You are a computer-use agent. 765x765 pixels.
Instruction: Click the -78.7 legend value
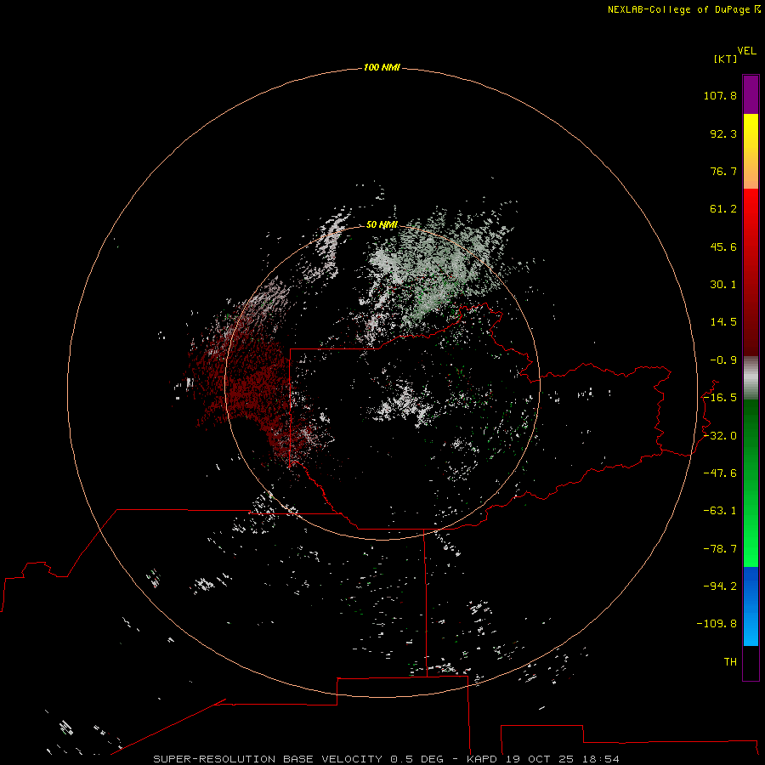[720, 549]
